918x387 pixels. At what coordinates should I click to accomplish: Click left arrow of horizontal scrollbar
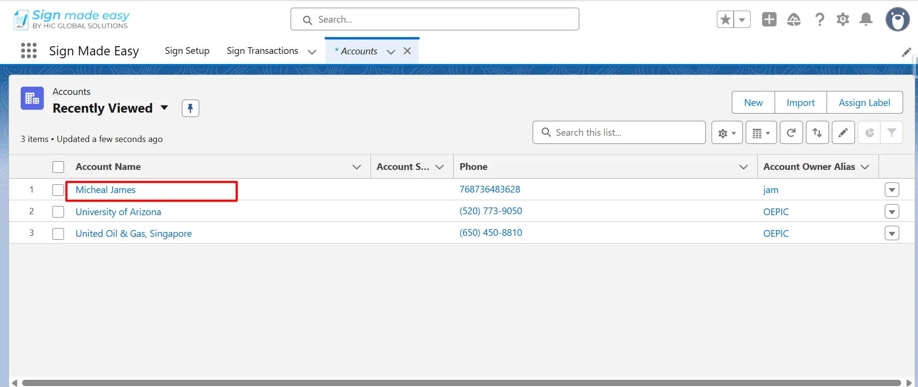coord(15,383)
